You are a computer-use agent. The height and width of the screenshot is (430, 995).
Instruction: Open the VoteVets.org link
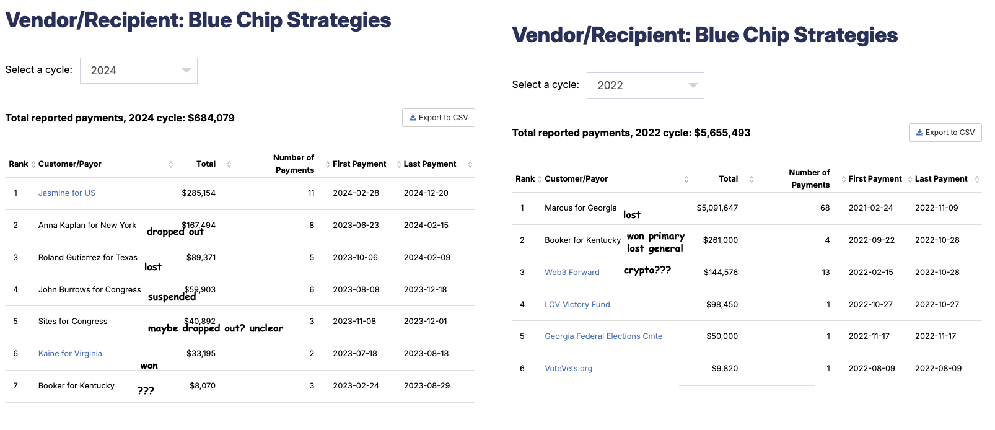[x=568, y=369]
